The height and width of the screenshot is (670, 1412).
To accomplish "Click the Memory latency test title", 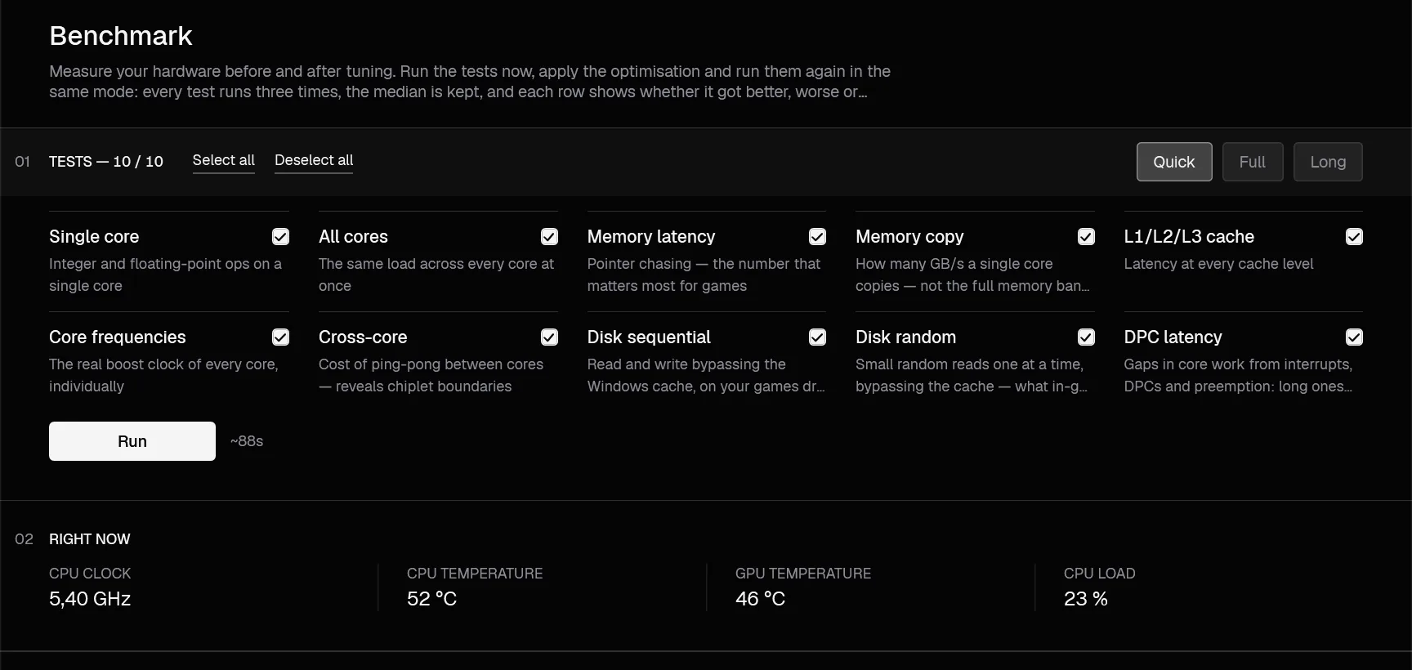I will click(x=651, y=237).
